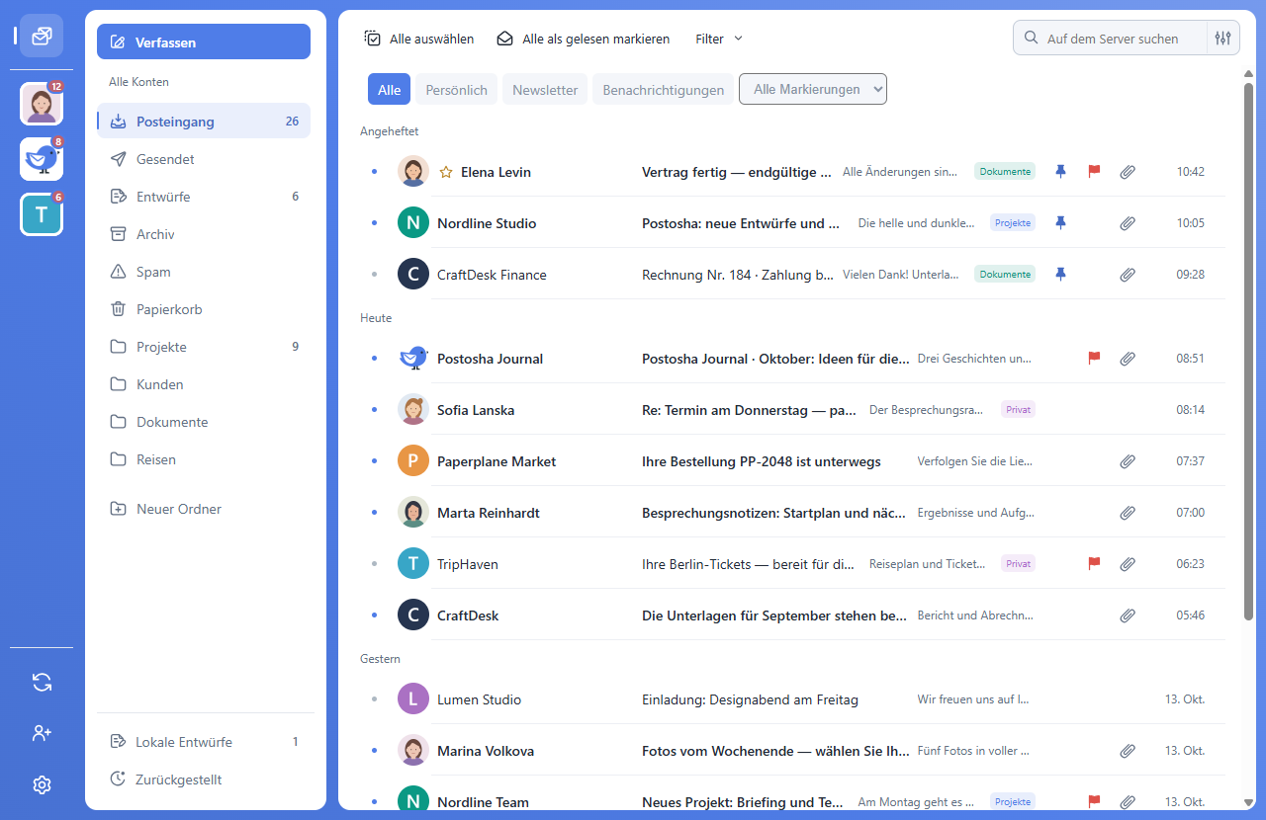The width and height of the screenshot is (1266, 820).
Task: Open the Papierkorb folder
Action: [x=204, y=309]
